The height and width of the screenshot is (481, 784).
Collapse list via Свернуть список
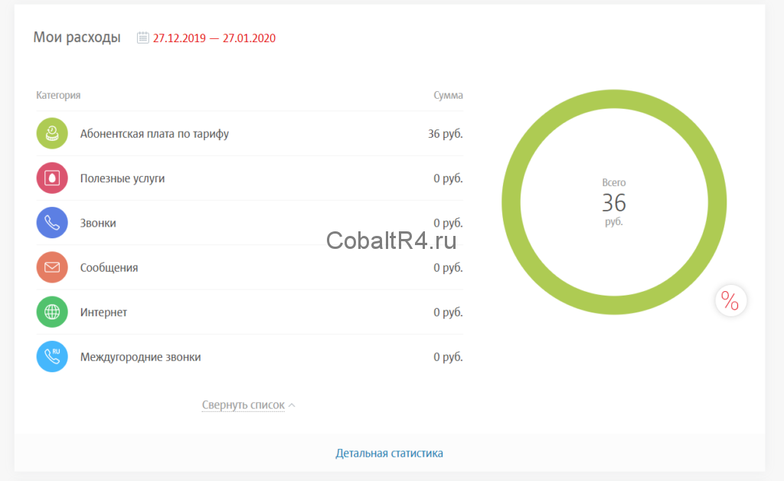click(243, 405)
